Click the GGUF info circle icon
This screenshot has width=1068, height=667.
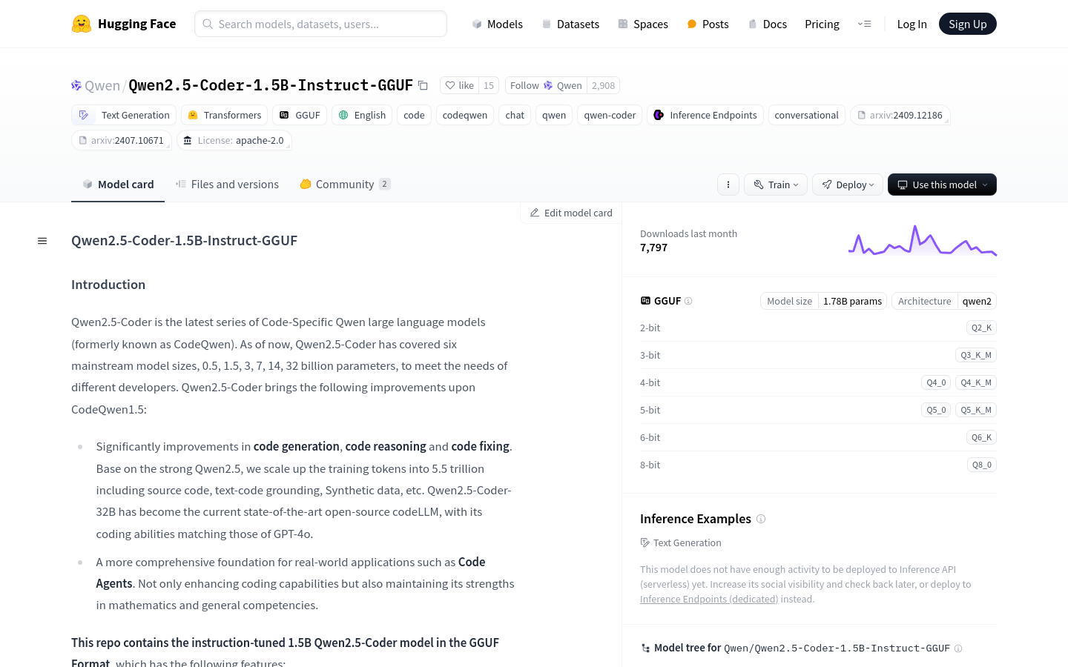coord(688,301)
